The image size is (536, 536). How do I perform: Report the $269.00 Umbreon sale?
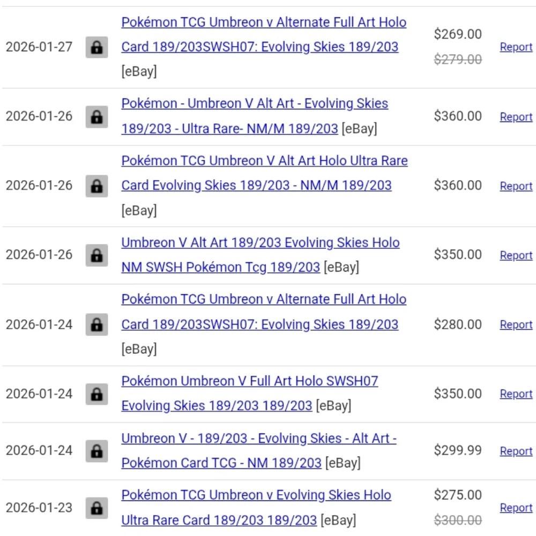click(x=516, y=47)
